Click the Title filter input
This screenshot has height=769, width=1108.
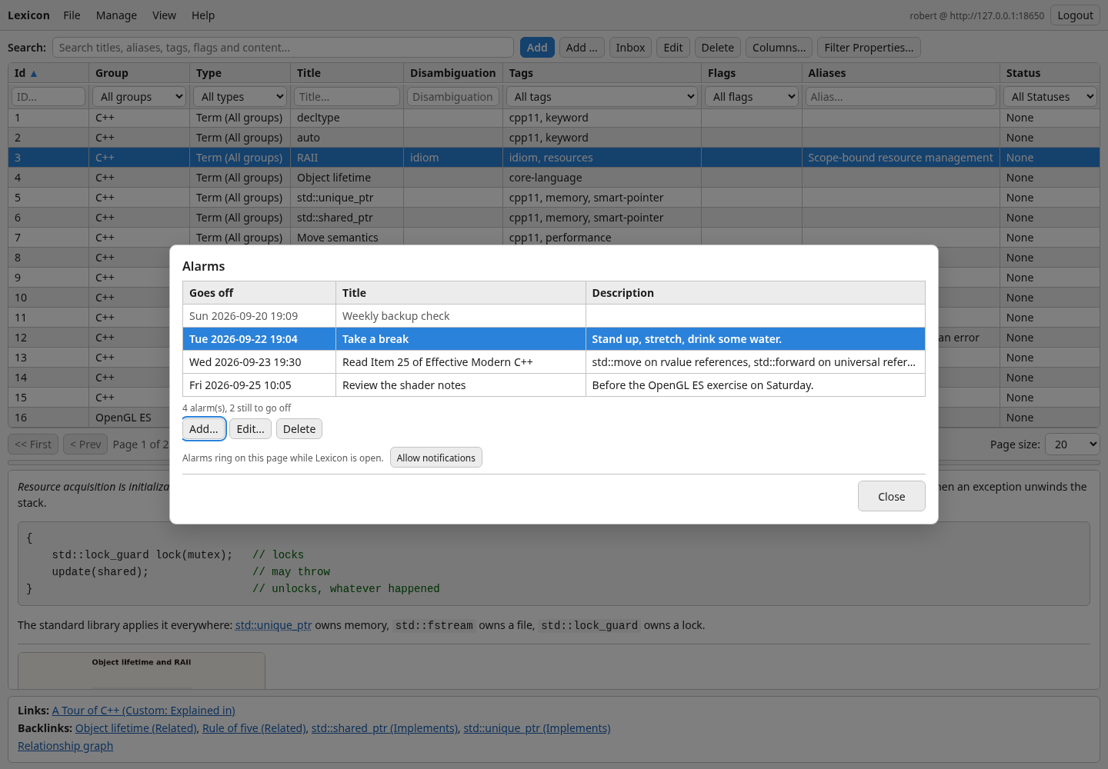click(x=347, y=97)
